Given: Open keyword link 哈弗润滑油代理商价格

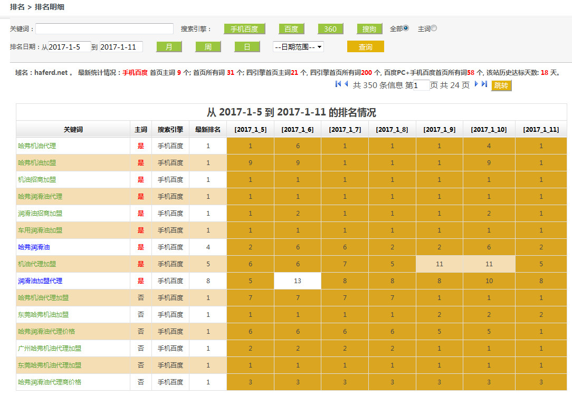Looking at the screenshot, I should pos(50,382).
